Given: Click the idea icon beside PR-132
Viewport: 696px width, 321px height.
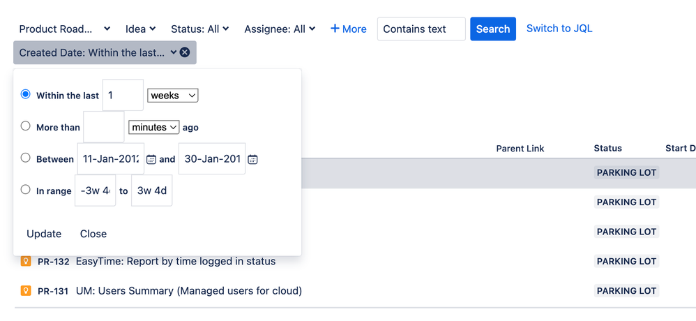Looking at the screenshot, I should pyautogui.click(x=26, y=261).
